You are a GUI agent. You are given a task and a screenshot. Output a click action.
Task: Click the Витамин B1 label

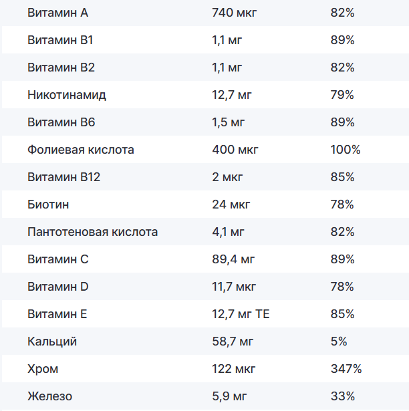pyautogui.click(x=60, y=40)
